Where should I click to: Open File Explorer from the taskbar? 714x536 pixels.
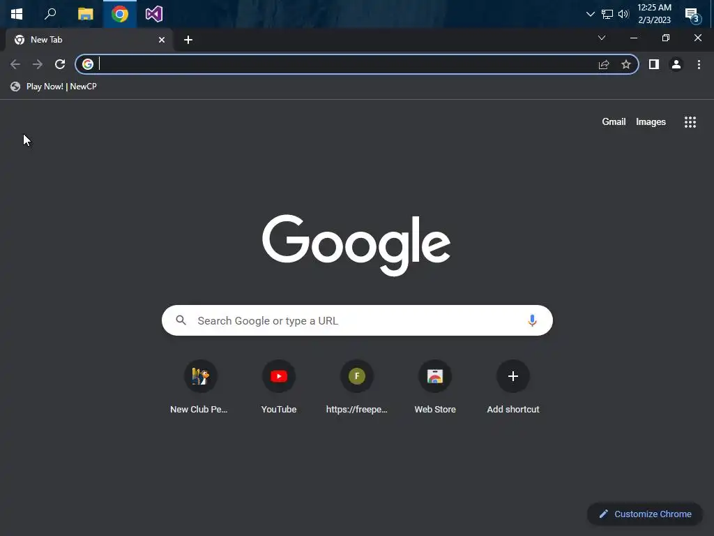85,14
